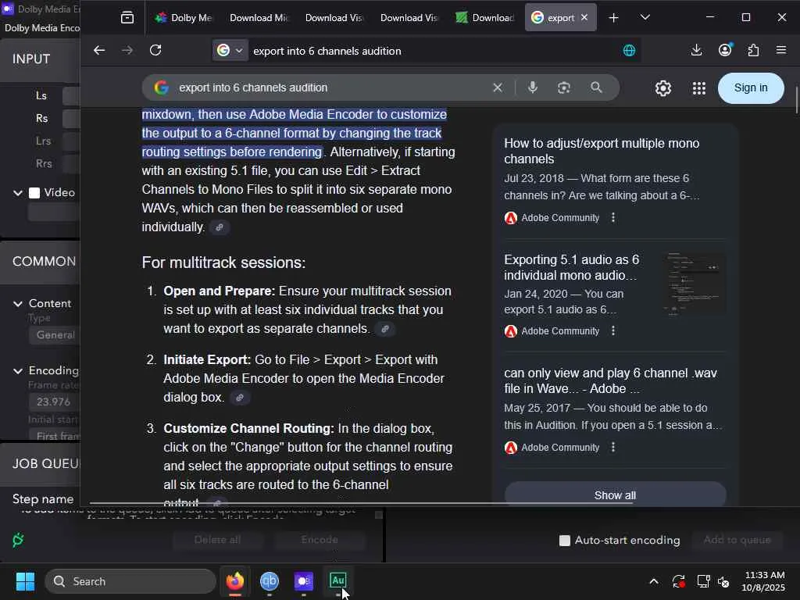Open more options for 'Exporting 5.1 audio' result
This screenshot has height=600, width=800.
click(613, 331)
